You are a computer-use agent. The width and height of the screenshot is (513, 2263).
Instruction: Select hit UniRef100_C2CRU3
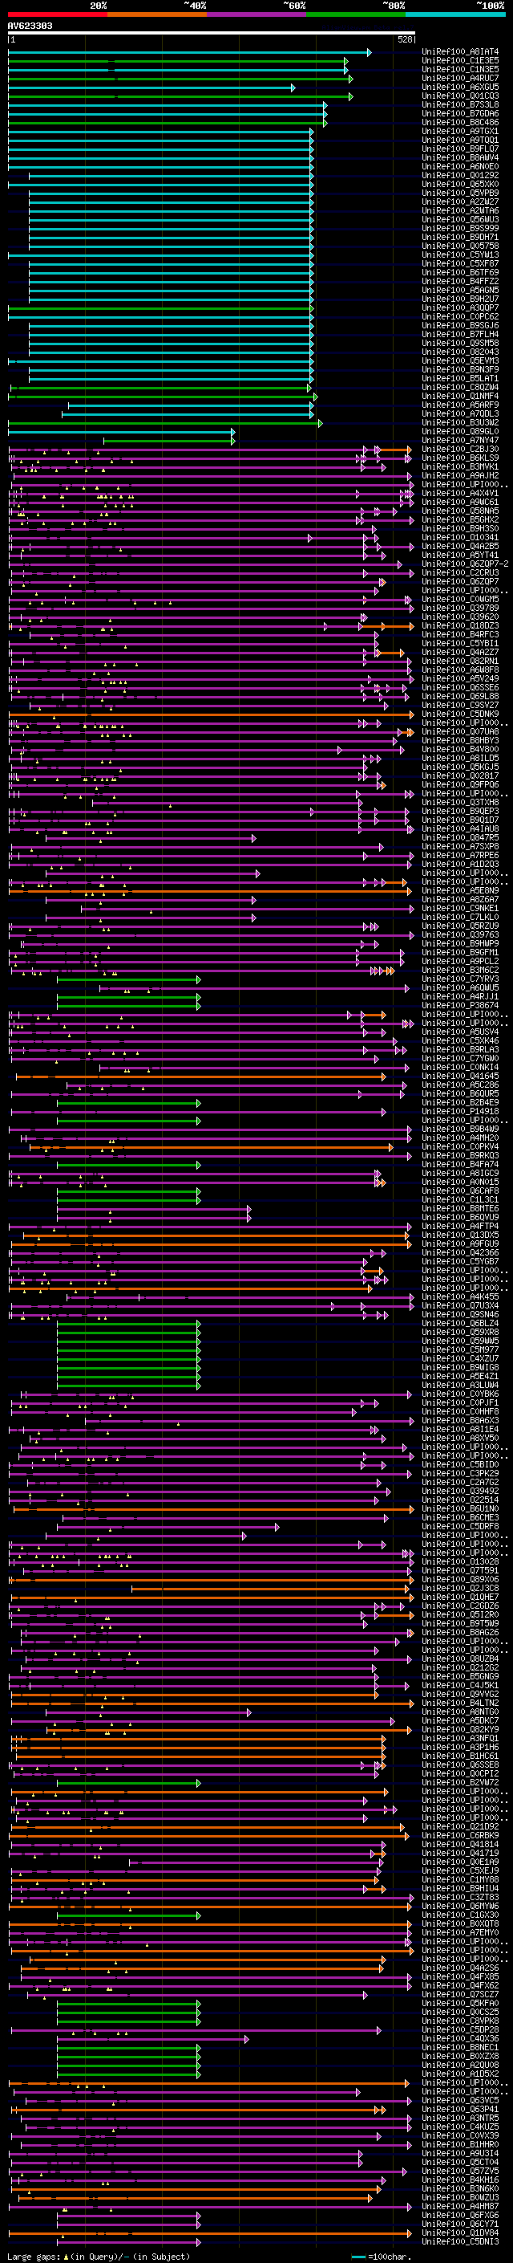click(x=459, y=573)
